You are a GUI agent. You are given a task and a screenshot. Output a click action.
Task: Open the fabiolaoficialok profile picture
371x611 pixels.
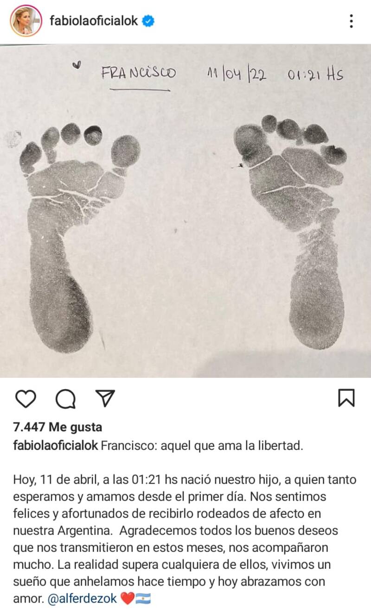click(x=26, y=21)
